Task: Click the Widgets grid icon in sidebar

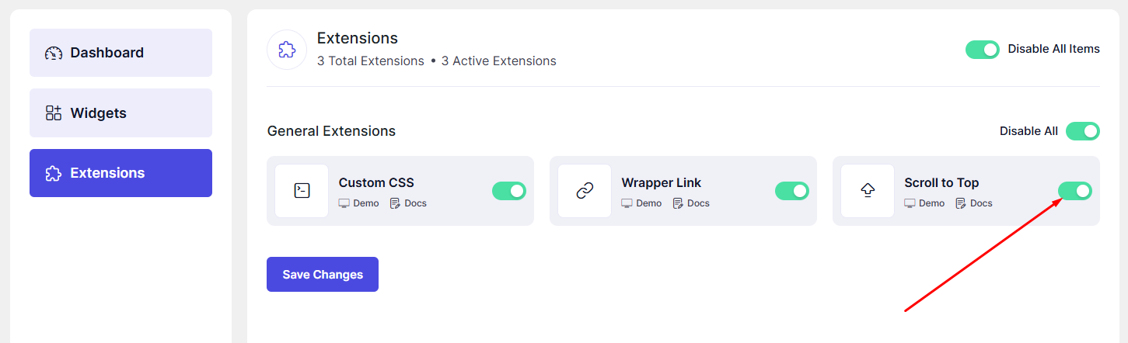Action: (53, 113)
